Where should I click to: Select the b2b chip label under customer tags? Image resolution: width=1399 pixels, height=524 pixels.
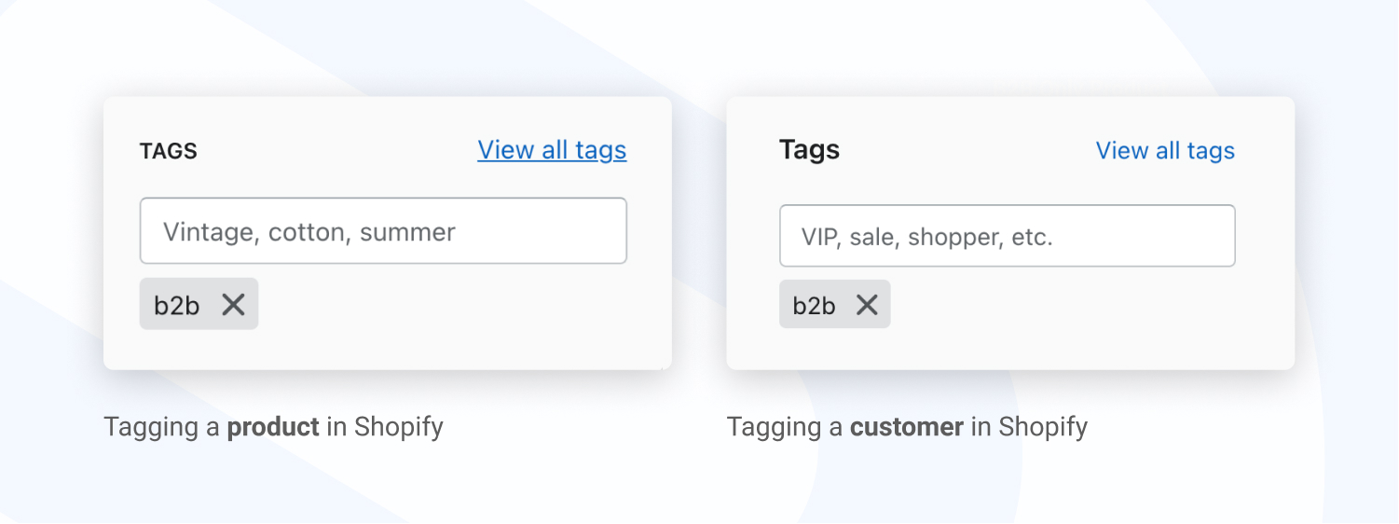tap(814, 305)
